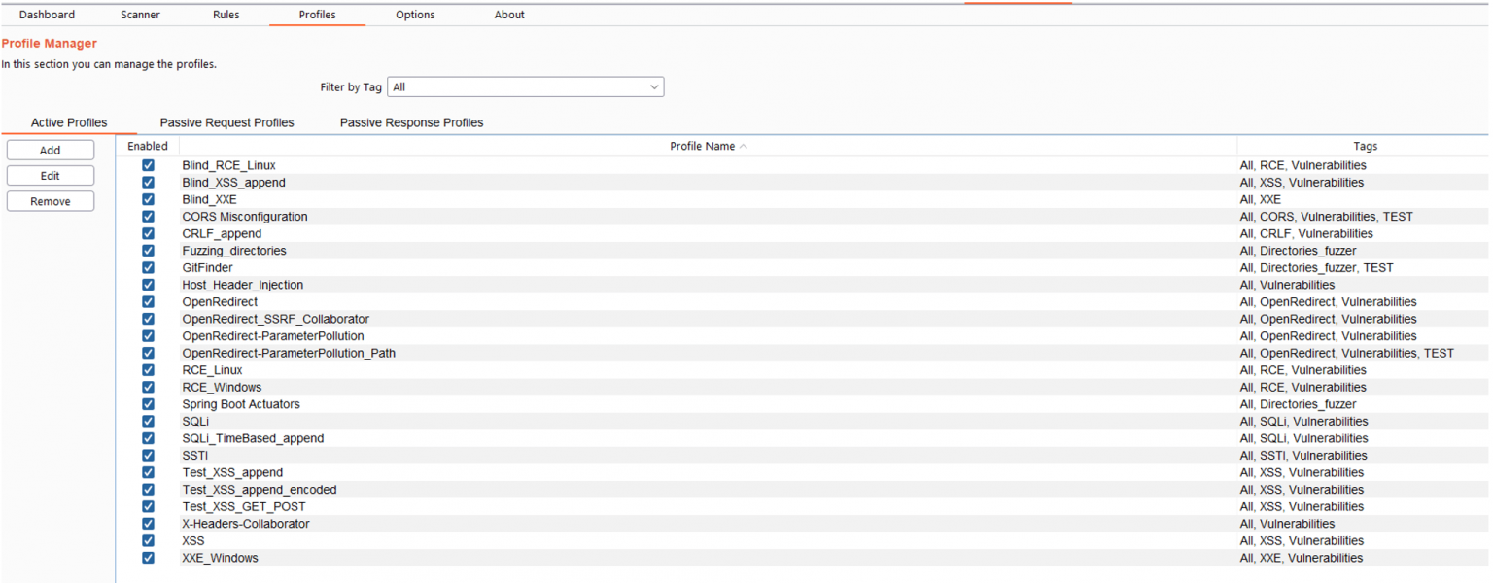Screen dimensions: 1493x583
Task: Disable the Blind_RCE_Linux profile checkbox
Action: pos(148,165)
